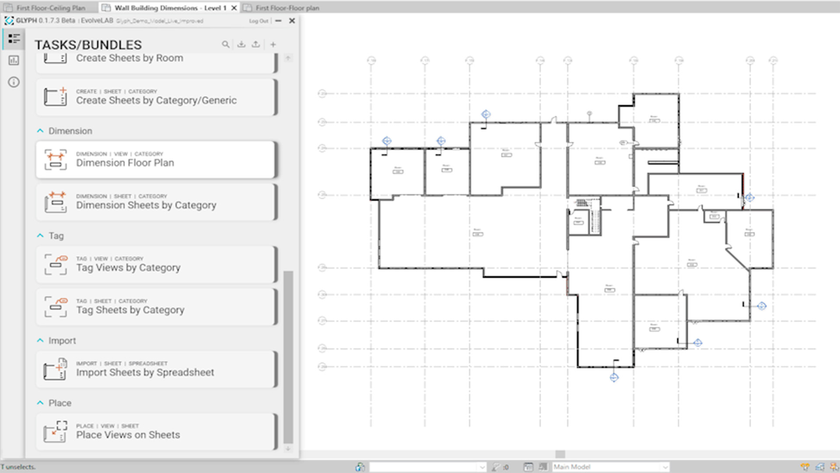Switch to First Floor-Floor plan tab
This screenshot has width=840, height=473.
(287, 8)
